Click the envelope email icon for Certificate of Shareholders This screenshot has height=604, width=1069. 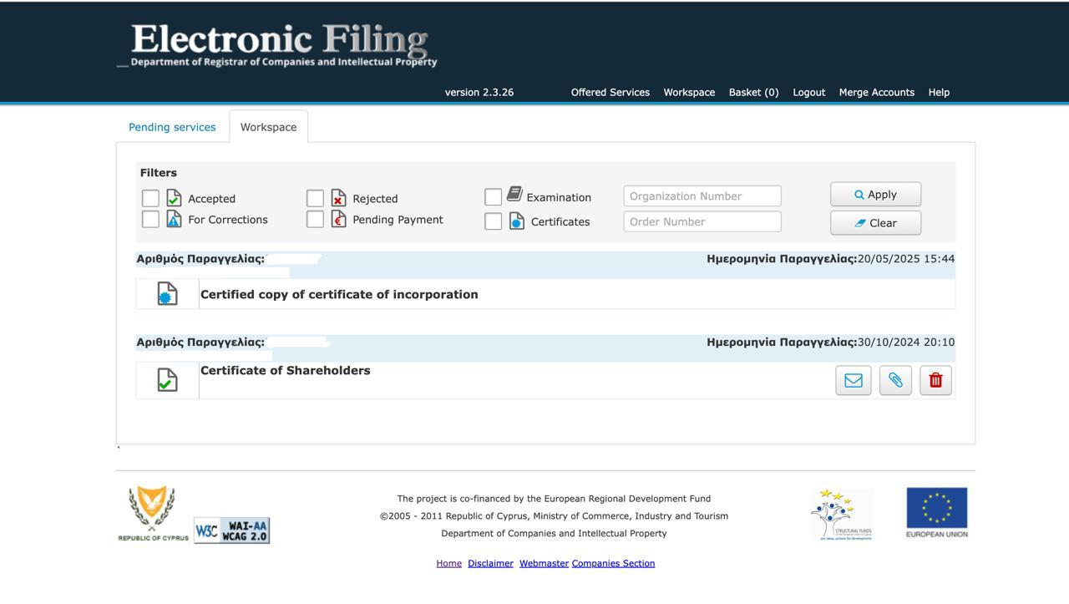(x=853, y=380)
